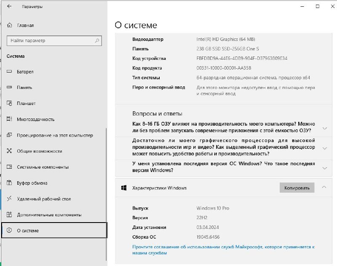Image resolution: width=337 pixels, height=266 pixels.
Task: Click the Сборка ОС label
Action: click(144, 237)
